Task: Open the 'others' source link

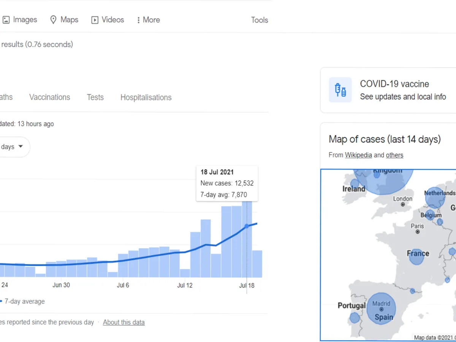Action: [x=394, y=155]
